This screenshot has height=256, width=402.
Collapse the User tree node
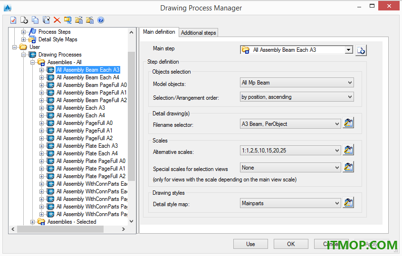pyautogui.click(x=14, y=47)
